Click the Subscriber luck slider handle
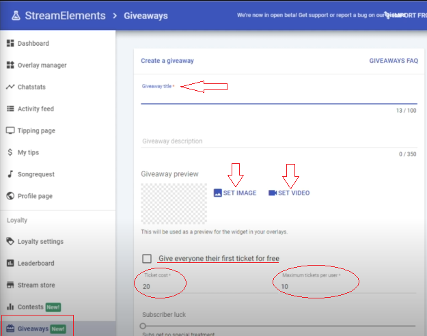 click(x=143, y=326)
